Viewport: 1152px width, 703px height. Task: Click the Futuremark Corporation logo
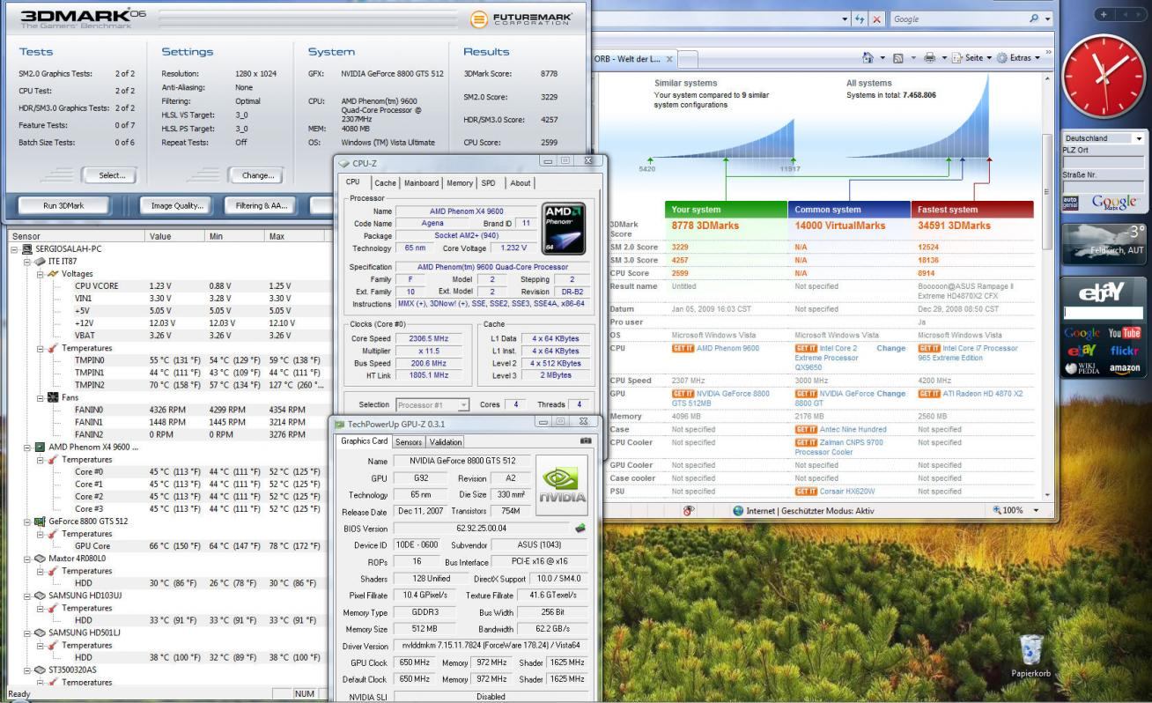point(523,18)
